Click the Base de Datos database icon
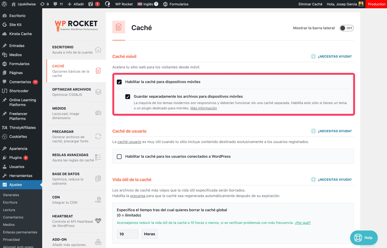 (x=98, y=178)
